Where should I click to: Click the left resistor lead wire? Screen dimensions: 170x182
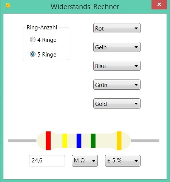pos(22,141)
